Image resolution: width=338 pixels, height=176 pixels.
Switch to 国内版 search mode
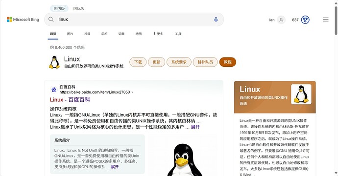[59, 9]
